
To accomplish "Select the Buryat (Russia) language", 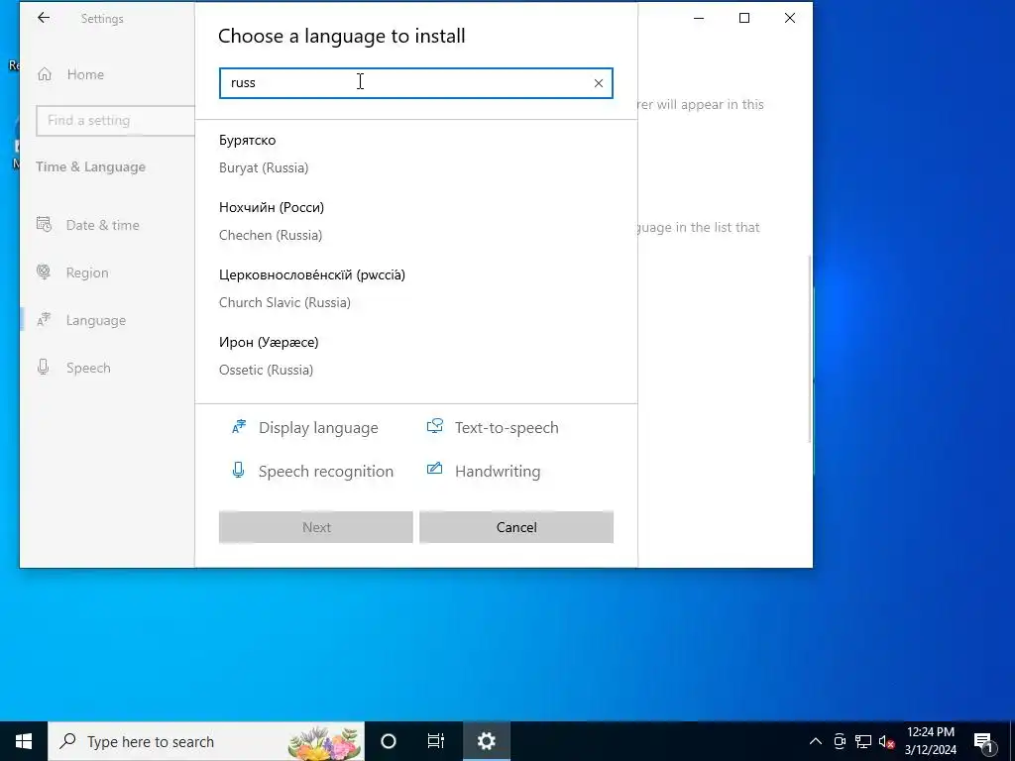I will pyautogui.click(x=416, y=154).
